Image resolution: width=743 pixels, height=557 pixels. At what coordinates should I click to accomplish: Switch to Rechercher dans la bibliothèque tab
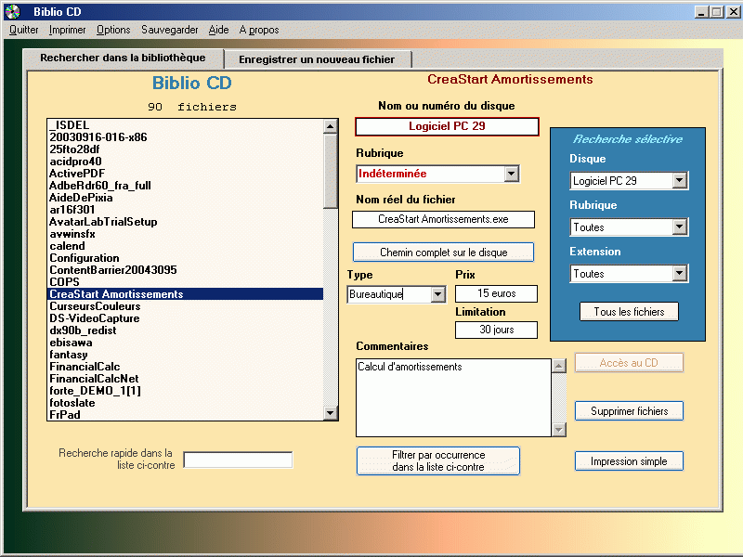point(123,58)
